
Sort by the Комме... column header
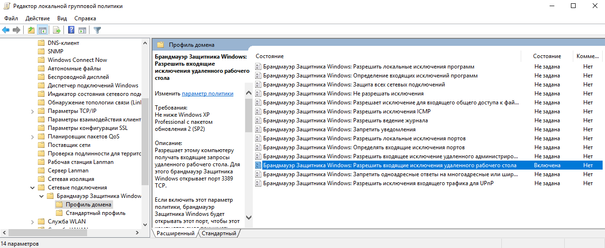tap(587, 56)
